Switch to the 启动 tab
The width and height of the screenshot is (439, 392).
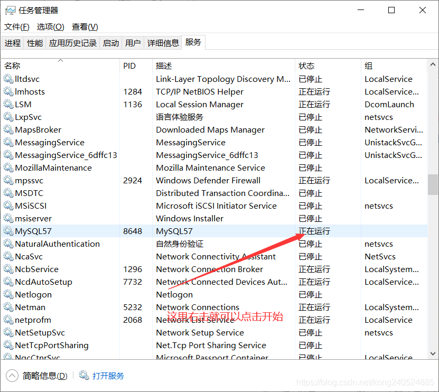(110, 43)
